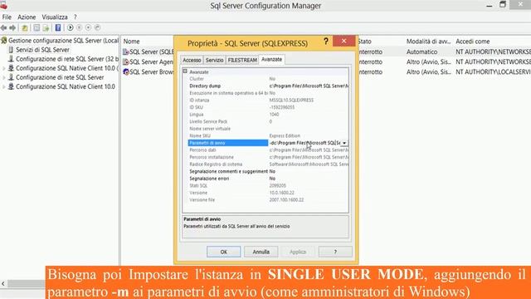This screenshot has width=531, height=299.
Task: Switch to the FILESTREAM tab
Action: point(242,60)
